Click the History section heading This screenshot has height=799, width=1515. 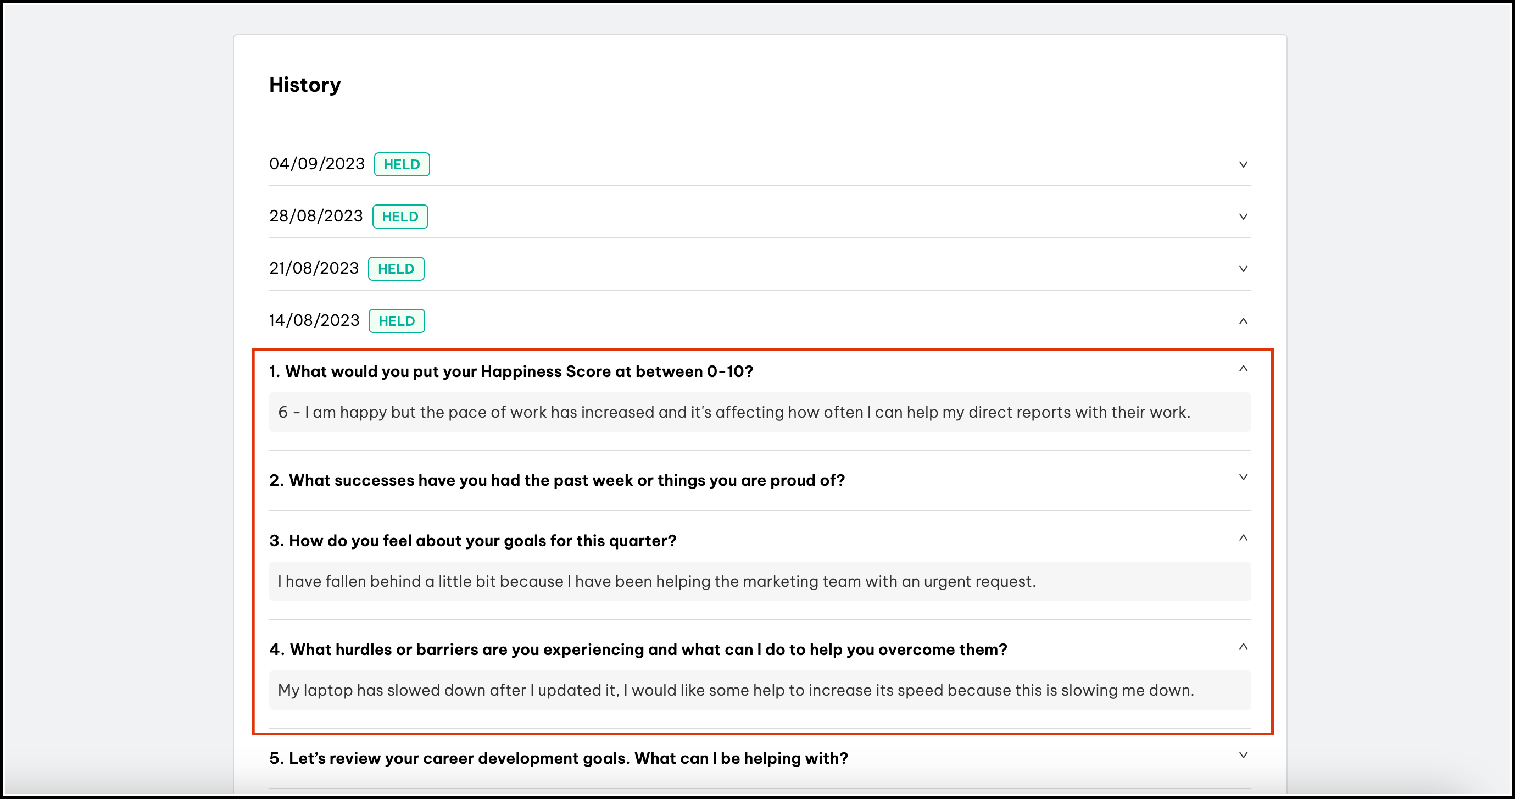305,85
